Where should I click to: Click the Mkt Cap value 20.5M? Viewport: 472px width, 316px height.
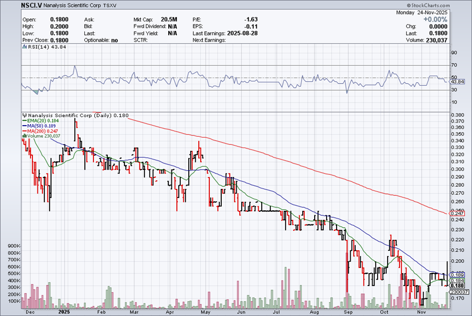(169, 19)
